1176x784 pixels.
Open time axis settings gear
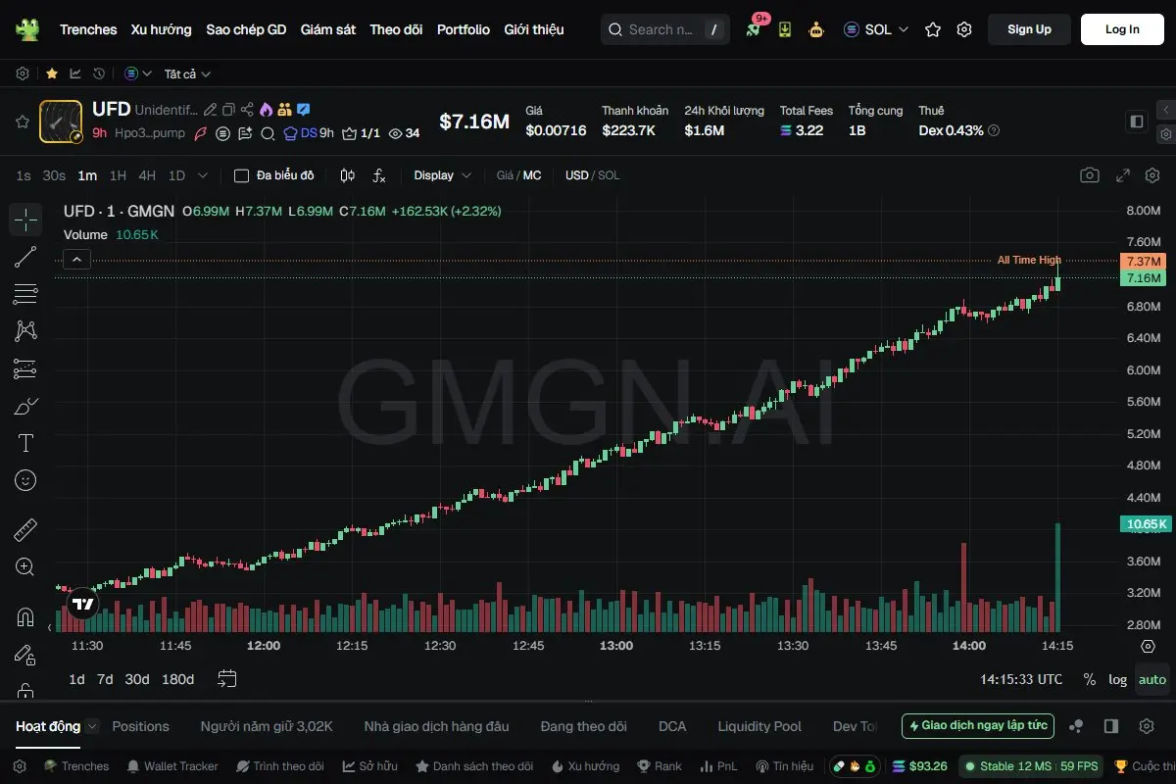tap(1149, 647)
